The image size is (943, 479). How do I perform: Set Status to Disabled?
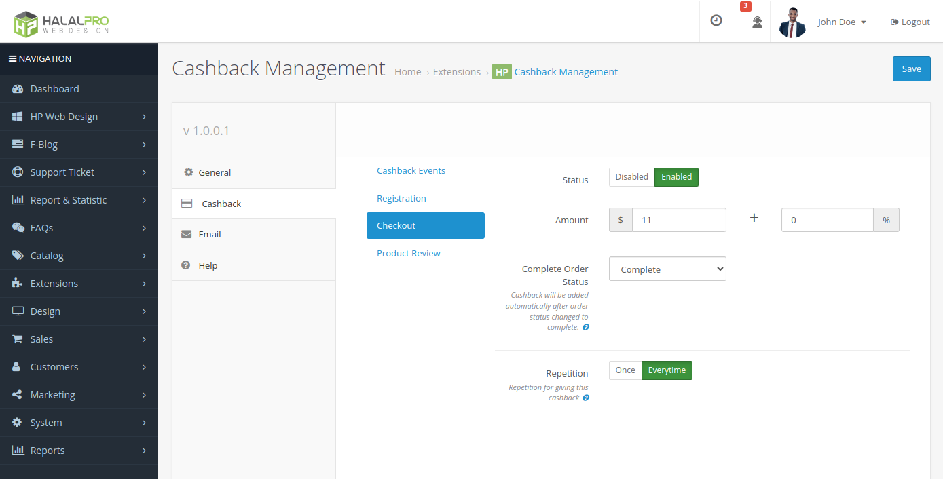[631, 176]
